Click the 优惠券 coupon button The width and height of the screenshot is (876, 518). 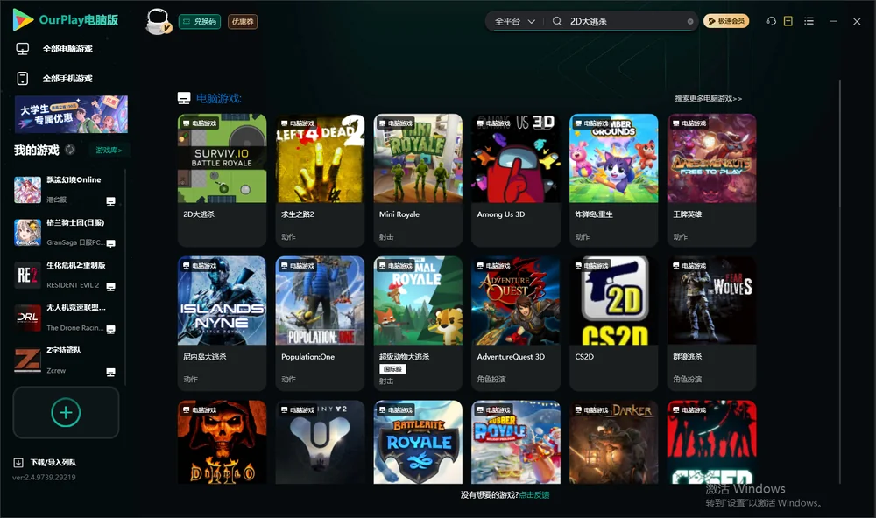click(243, 22)
